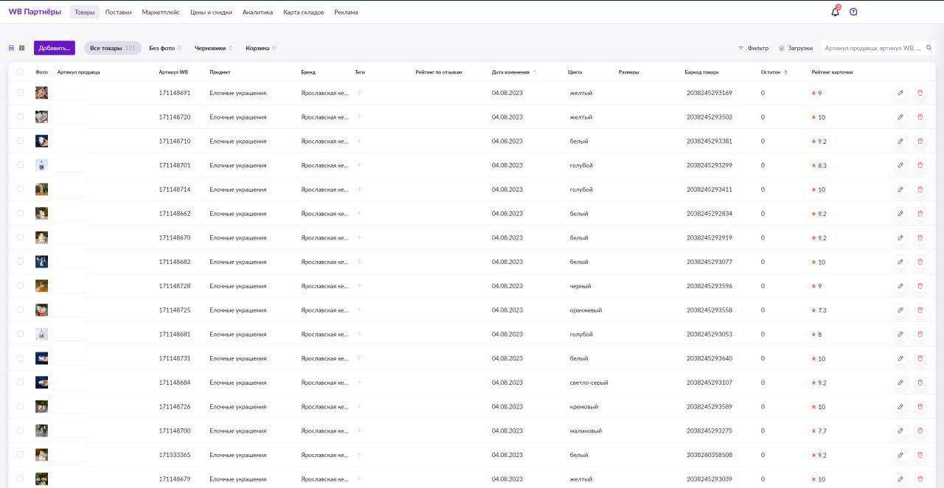Edit product 171148670 with pencil icon

[x=900, y=238]
